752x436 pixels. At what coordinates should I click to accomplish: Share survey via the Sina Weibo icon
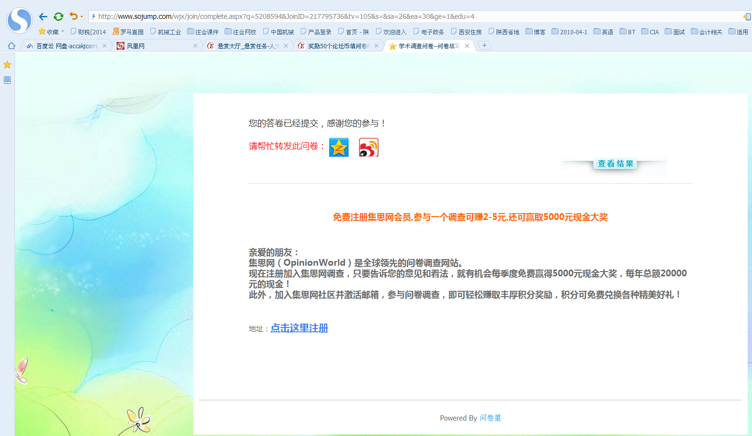point(369,148)
